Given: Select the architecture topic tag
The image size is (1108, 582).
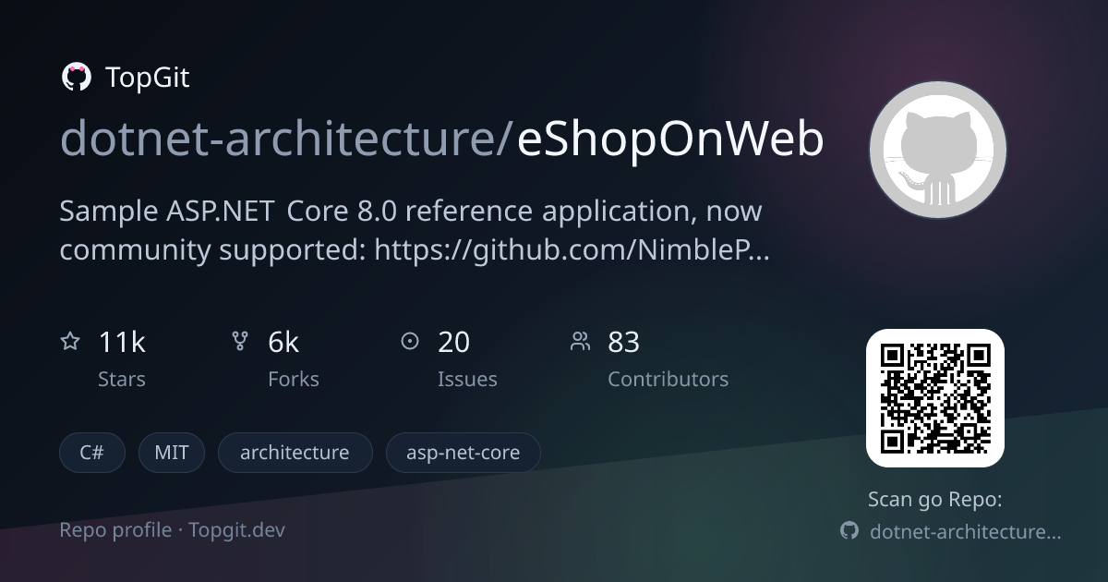Looking at the screenshot, I should pos(295,453).
